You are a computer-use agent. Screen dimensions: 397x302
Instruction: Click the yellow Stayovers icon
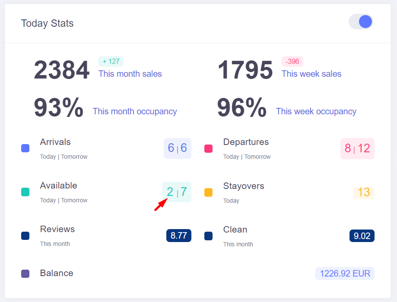[208, 193]
